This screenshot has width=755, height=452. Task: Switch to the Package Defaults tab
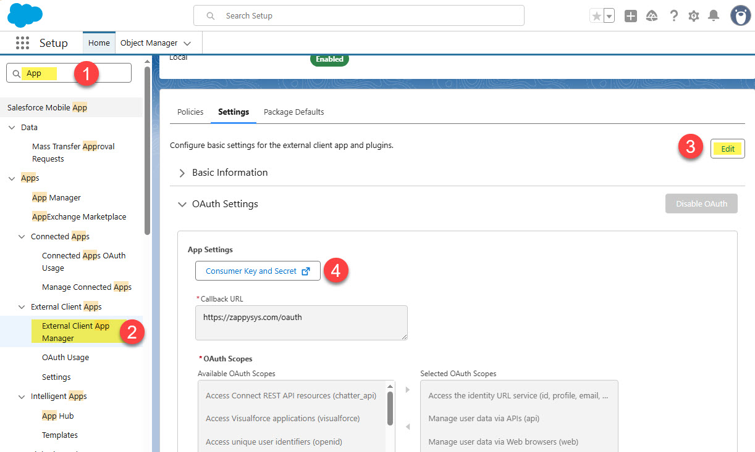(x=293, y=112)
